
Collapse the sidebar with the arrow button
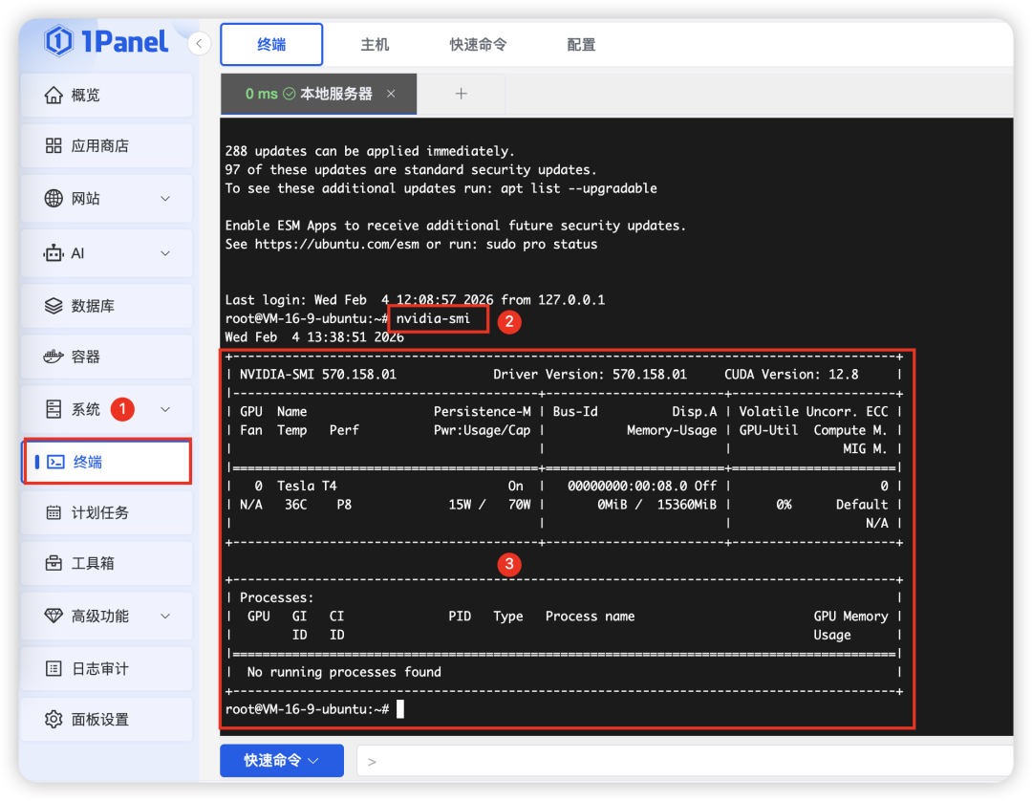pos(199,44)
